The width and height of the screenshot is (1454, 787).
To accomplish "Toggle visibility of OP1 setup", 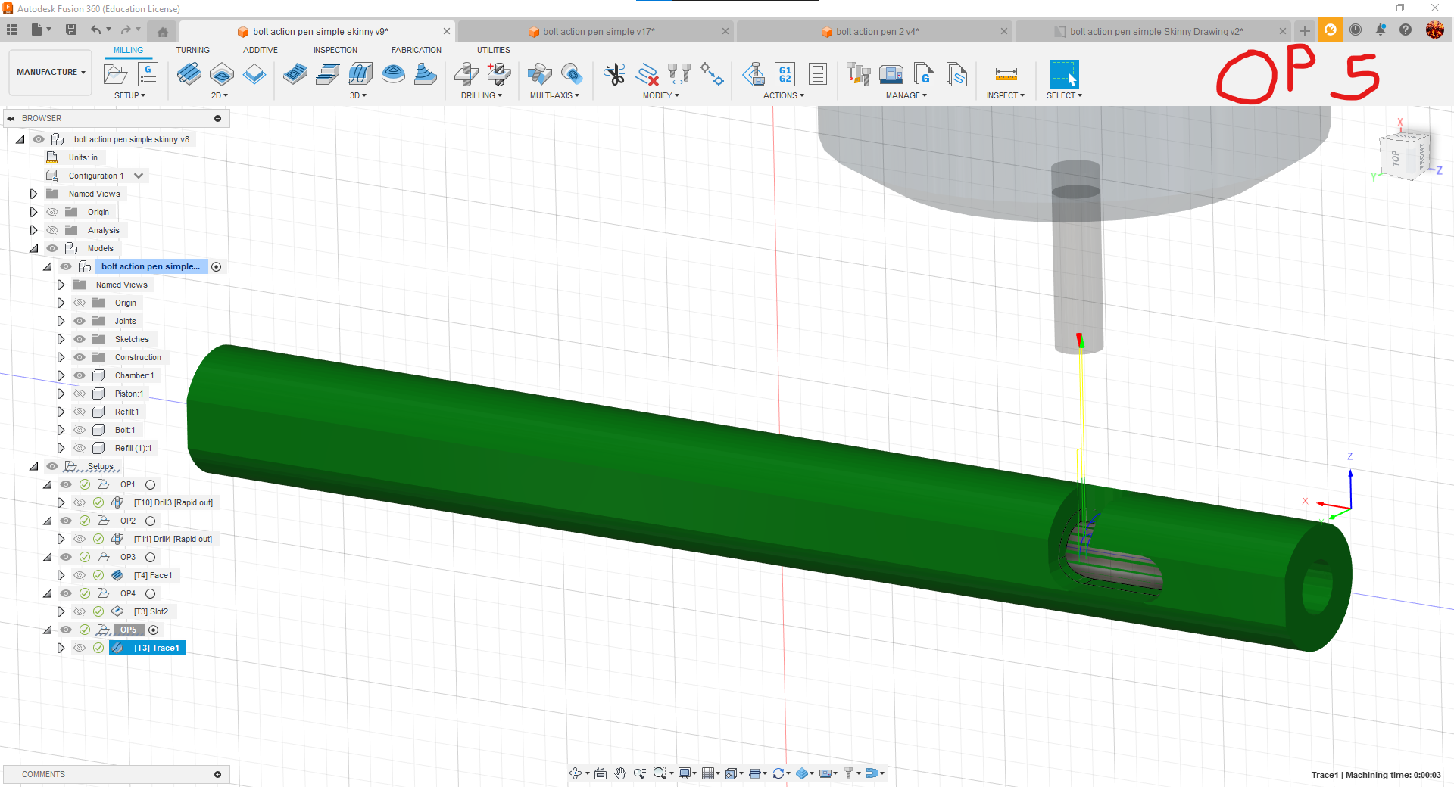I will [66, 484].
